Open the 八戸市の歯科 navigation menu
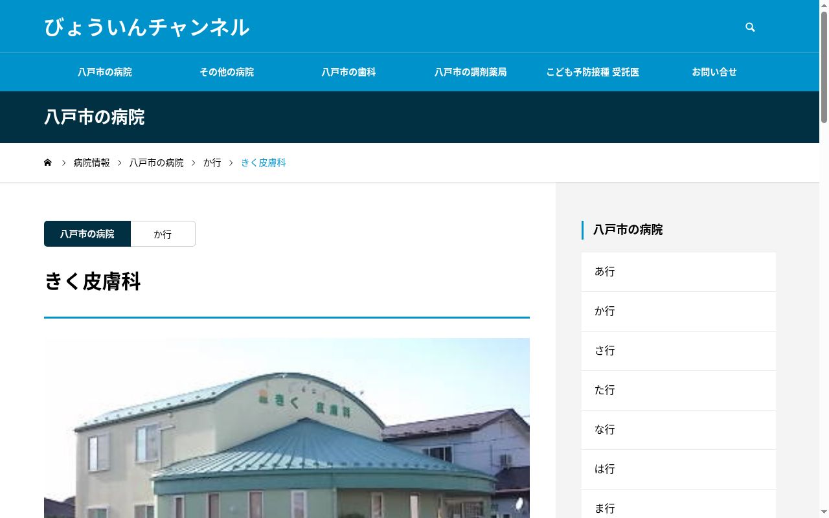 pyautogui.click(x=348, y=72)
